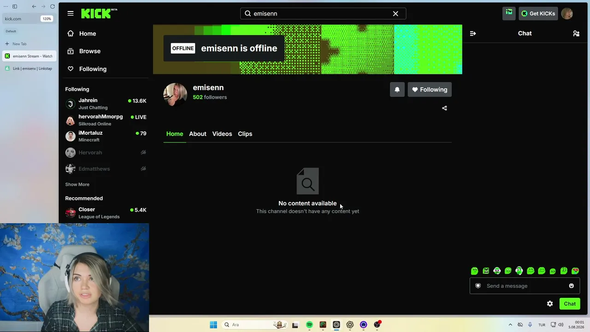Image resolution: width=590 pixels, height=332 pixels.
Task: Open the offline Edmatthews channel
Action: [x=106, y=169]
